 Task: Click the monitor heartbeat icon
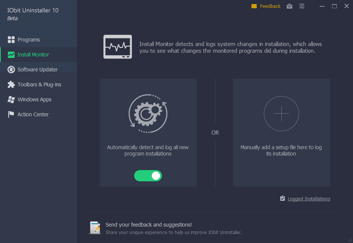[118, 47]
